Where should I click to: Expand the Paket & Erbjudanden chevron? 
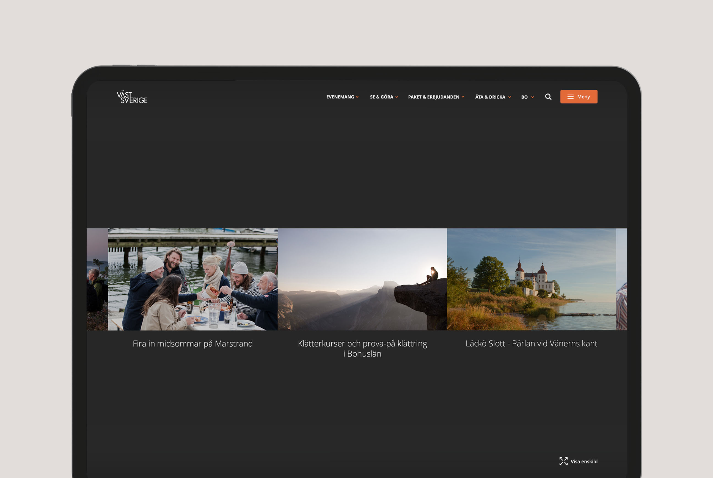[x=463, y=97]
